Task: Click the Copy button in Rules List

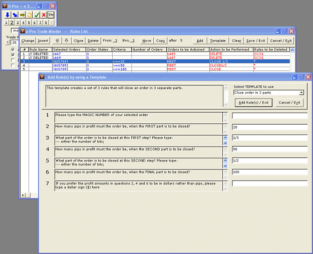Action: (x=160, y=40)
